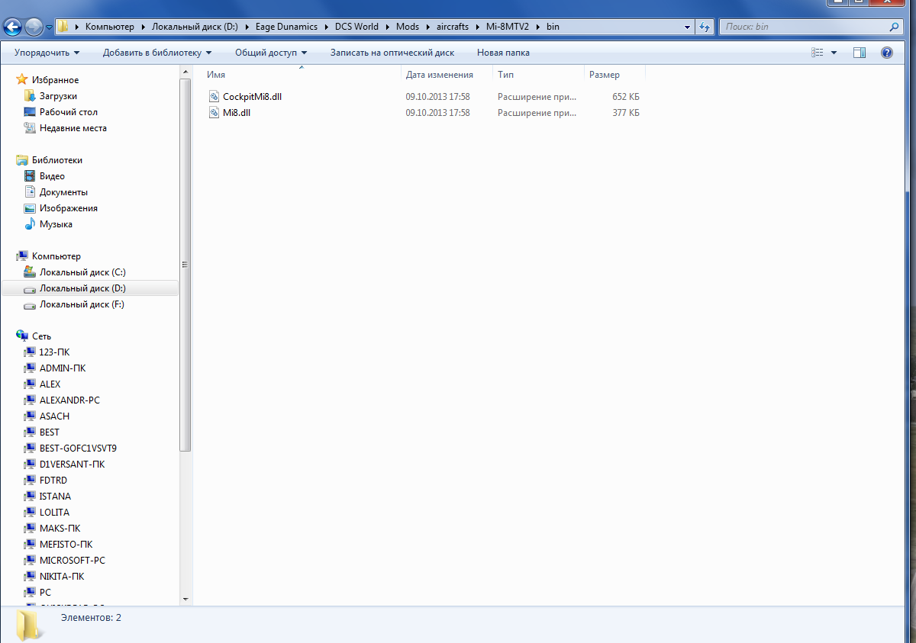The image size is (916, 643).
Task: Navigate to Локальный диск (D:) breadcrumb
Action: coord(195,27)
